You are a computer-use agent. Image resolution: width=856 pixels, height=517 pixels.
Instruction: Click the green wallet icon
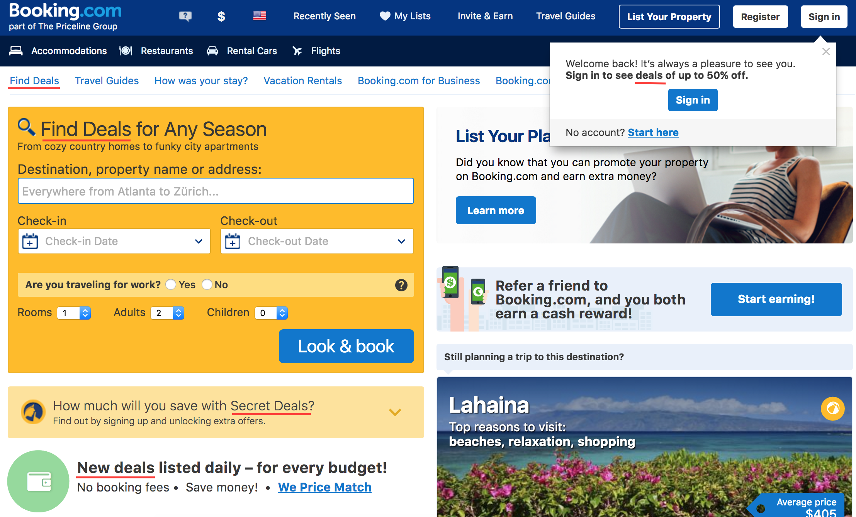(x=39, y=481)
